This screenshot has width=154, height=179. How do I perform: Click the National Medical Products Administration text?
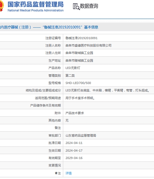click(x=36, y=10)
